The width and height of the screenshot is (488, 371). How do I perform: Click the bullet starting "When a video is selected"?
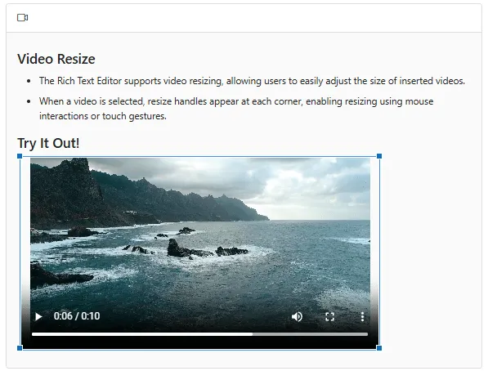tap(236, 109)
